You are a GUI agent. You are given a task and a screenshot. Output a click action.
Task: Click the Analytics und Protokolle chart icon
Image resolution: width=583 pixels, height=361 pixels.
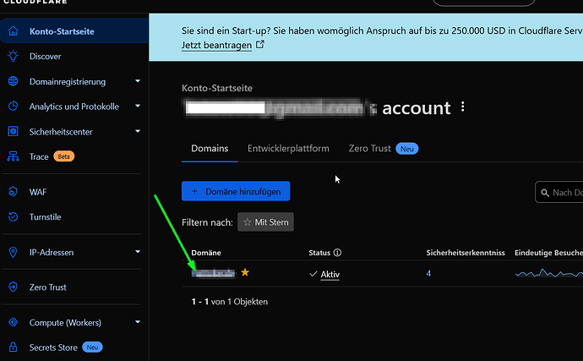point(13,106)
